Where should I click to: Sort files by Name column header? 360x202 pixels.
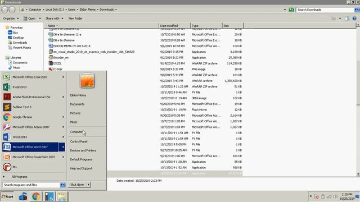coord(101,26)
